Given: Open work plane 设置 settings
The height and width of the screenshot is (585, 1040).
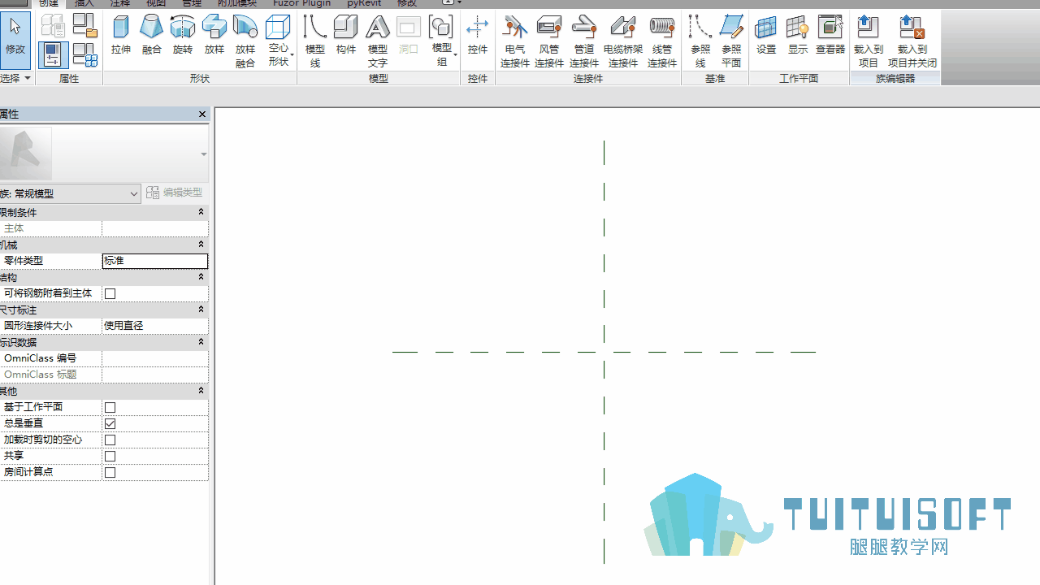Looking at the screenshot, I should click(x=766, y=36).
